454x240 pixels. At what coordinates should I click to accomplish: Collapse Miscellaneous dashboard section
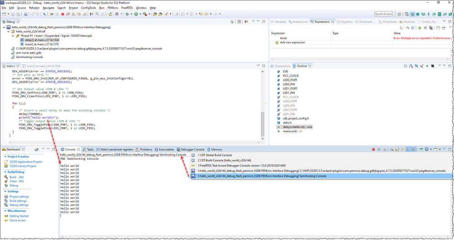[5, 211]
